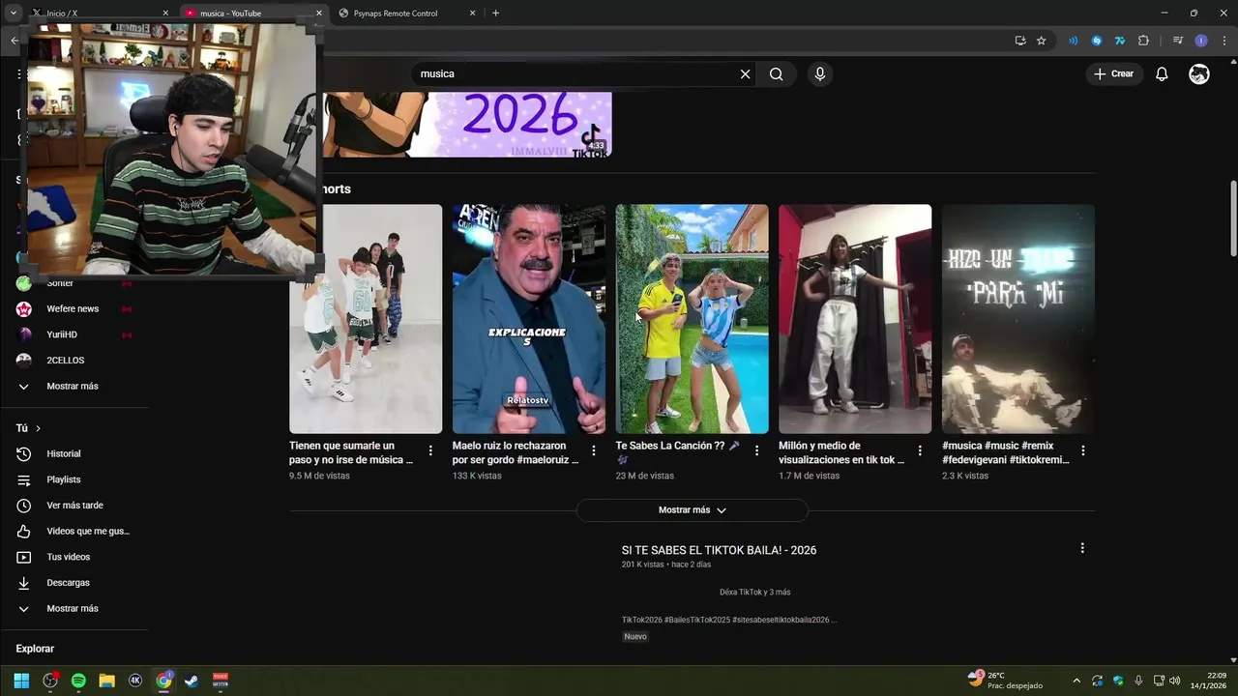The image size is (1238, 696).
Task: Open a new browser tab
Action: click(x=496, y=14)
